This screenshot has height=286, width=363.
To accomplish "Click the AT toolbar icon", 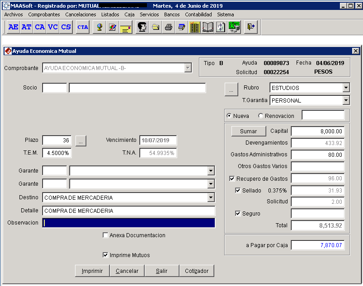I will [27, 27].
